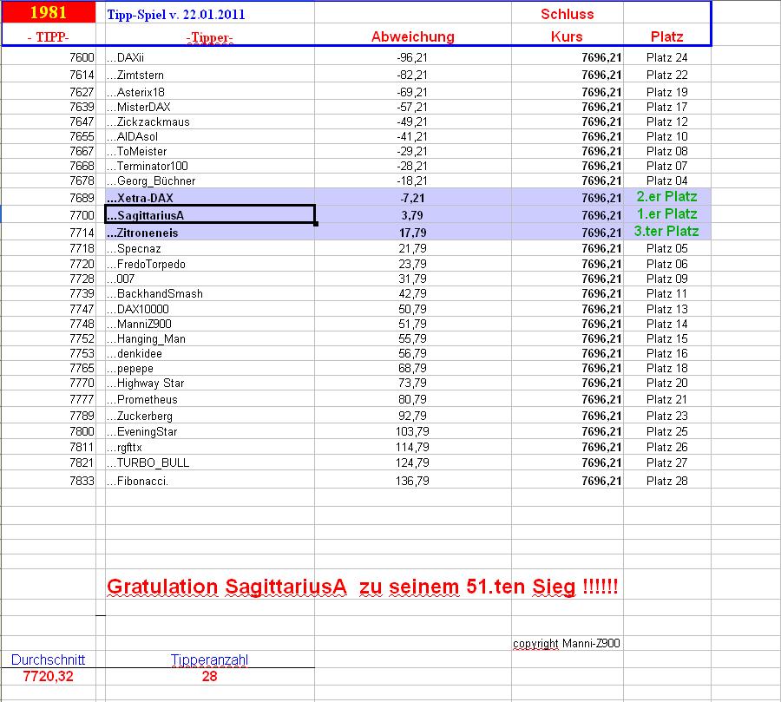Select the ...Terminator100 cell

pyautogui.click(x=210, y=166)
